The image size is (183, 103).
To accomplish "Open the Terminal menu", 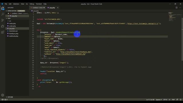I will 39,4.
